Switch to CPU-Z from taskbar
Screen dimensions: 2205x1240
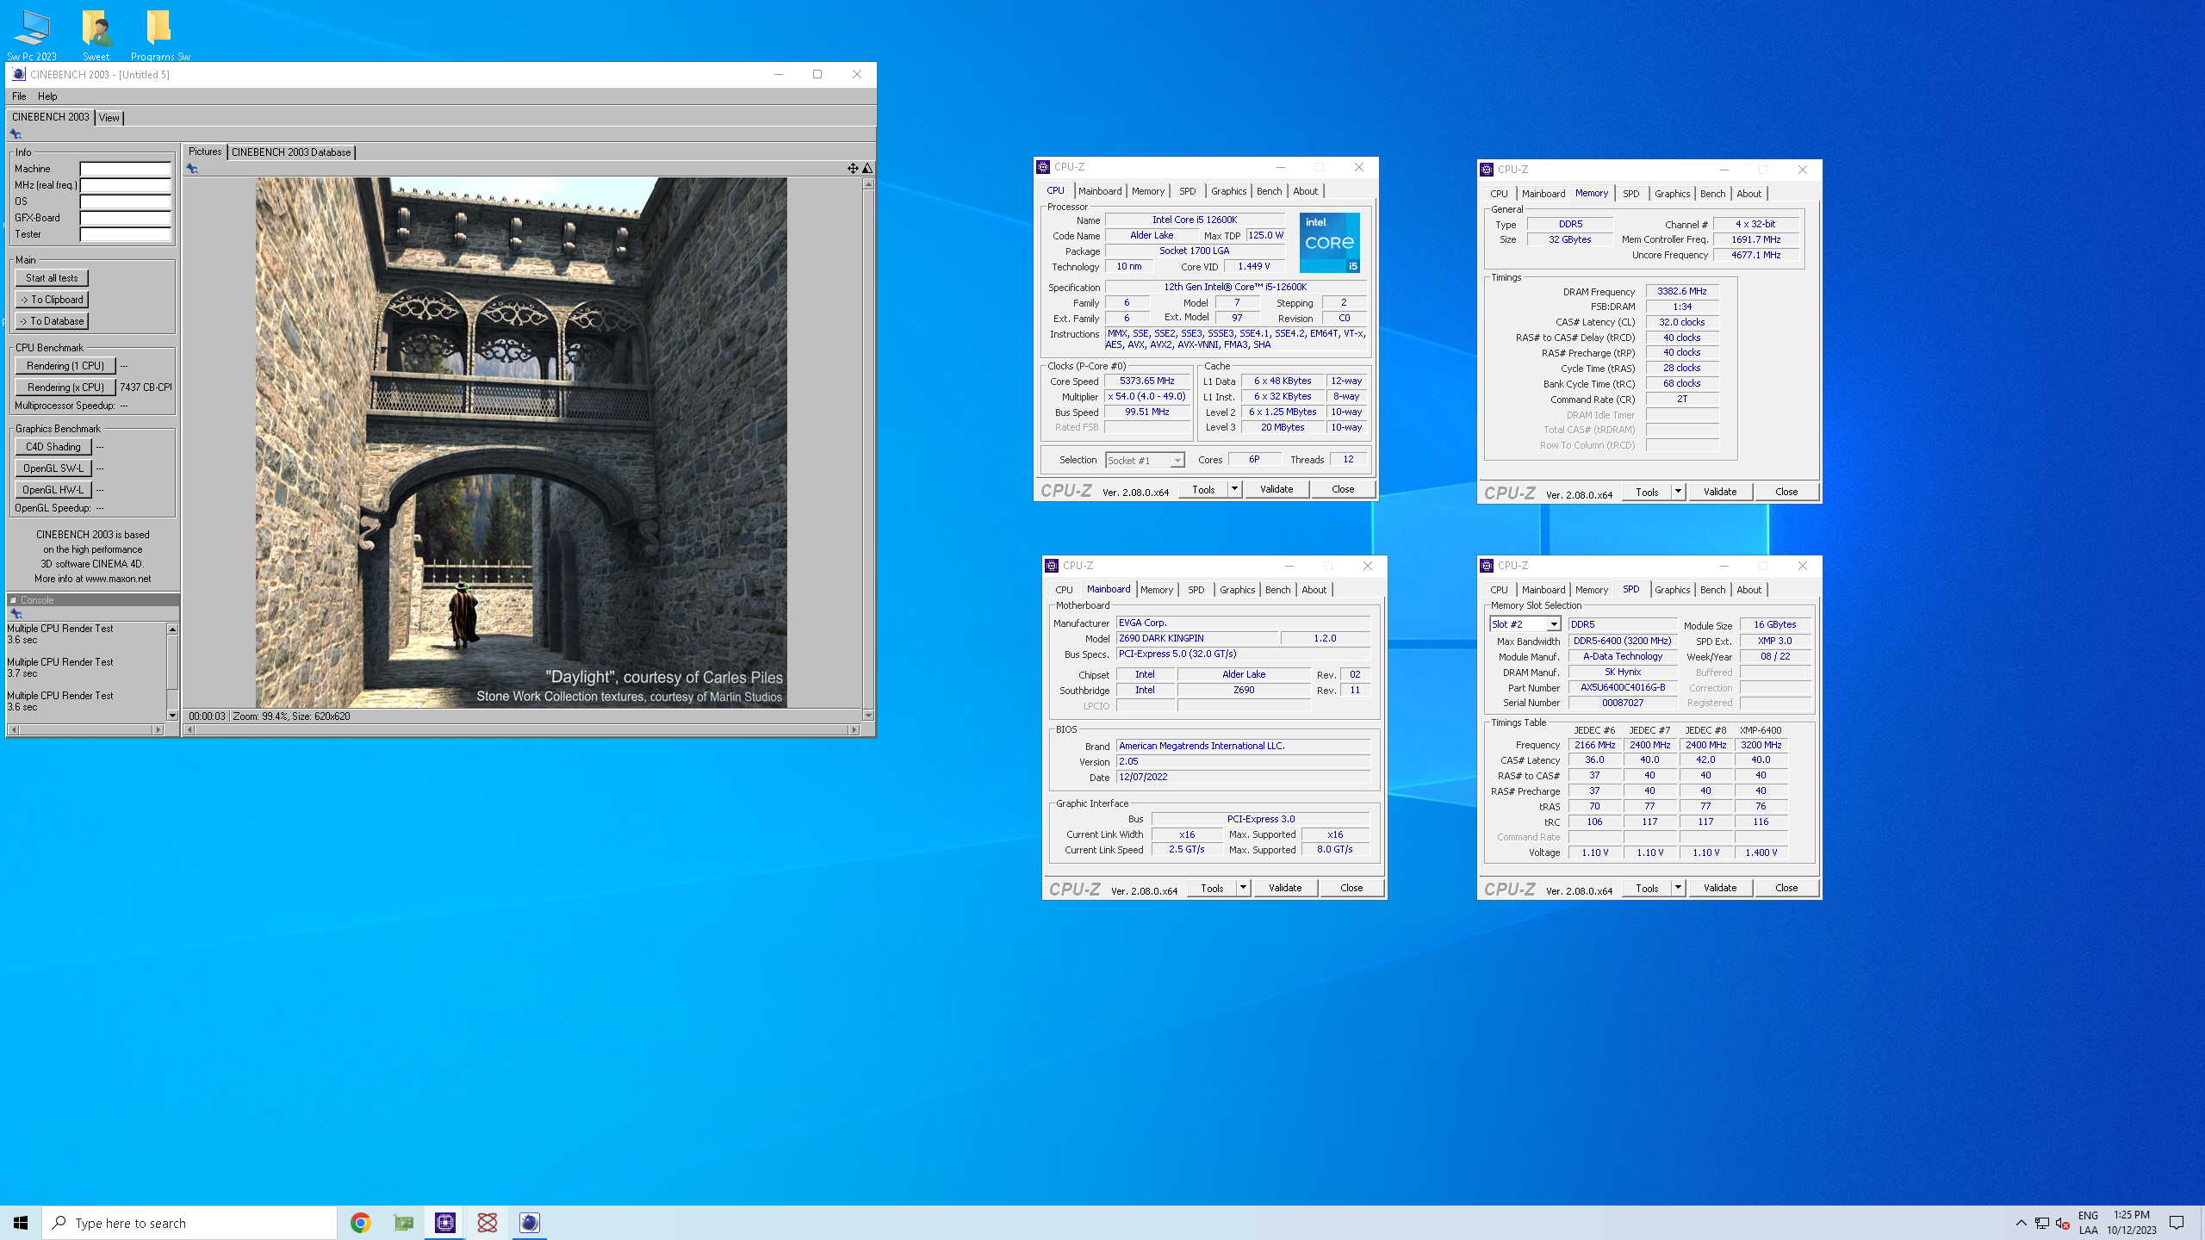click(445, 1223)
